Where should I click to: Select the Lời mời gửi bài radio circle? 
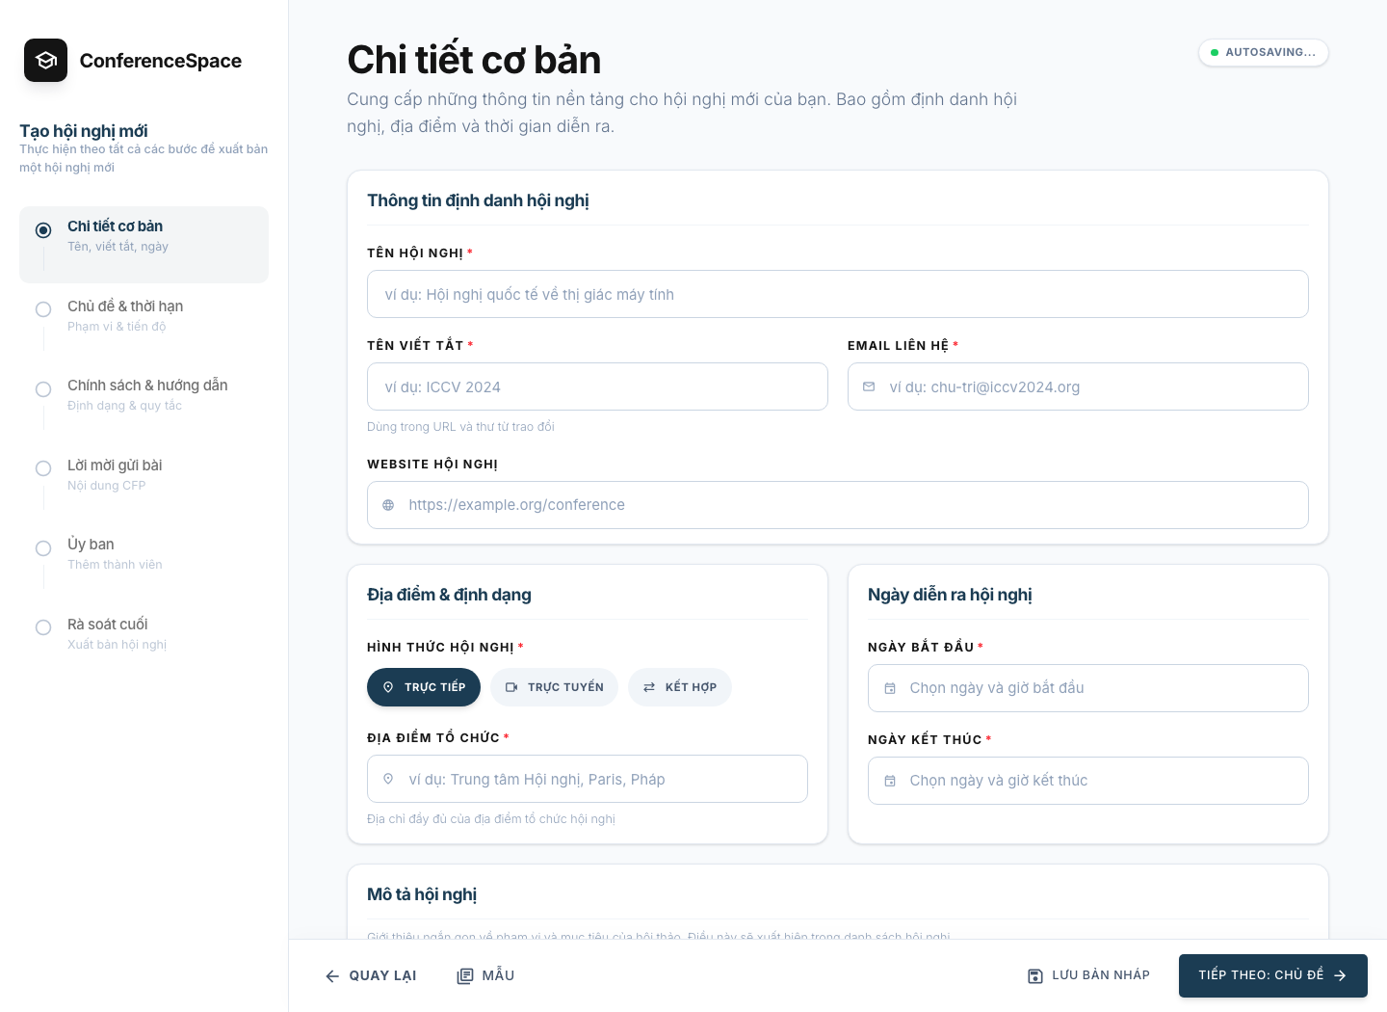(43, 468)
